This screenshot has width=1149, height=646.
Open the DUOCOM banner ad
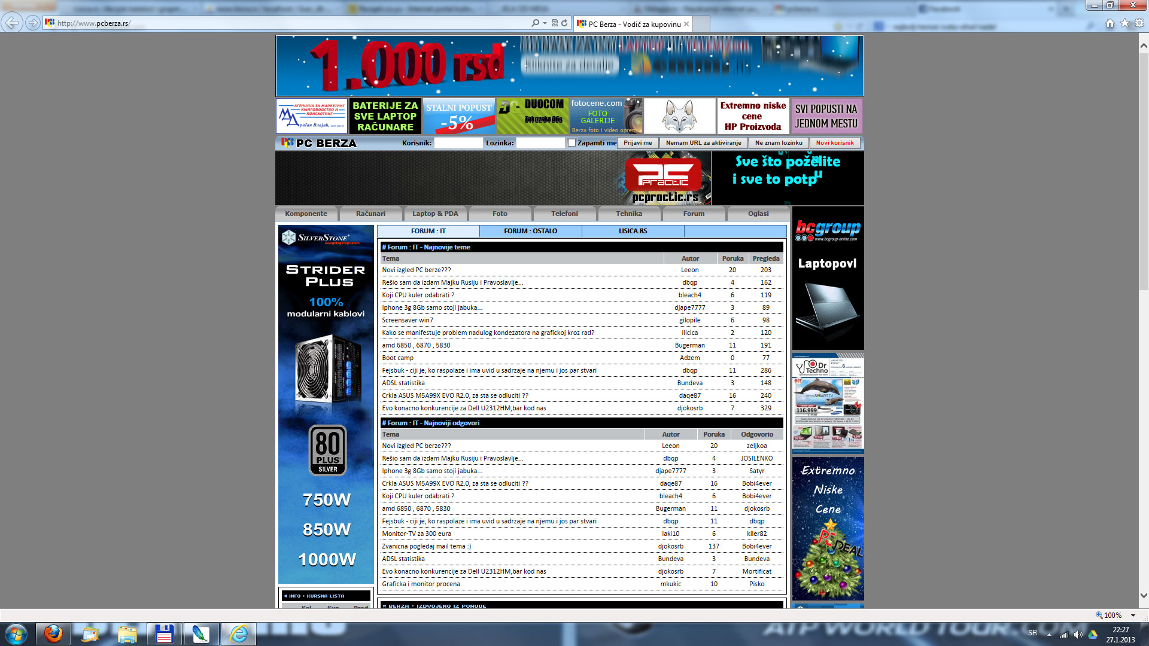[532, 116]
